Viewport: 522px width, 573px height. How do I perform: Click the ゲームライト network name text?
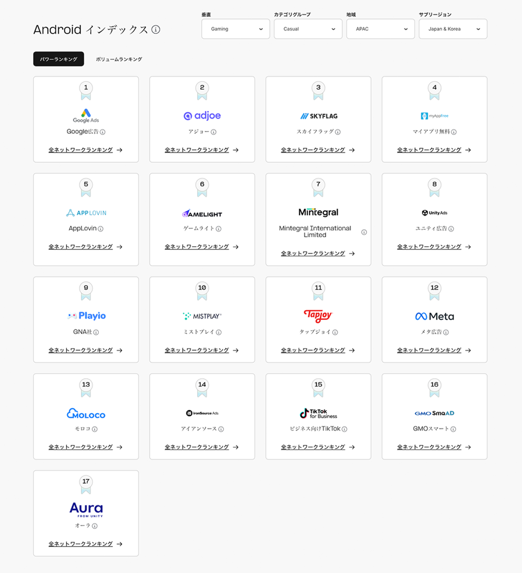(x=199, y=229)
